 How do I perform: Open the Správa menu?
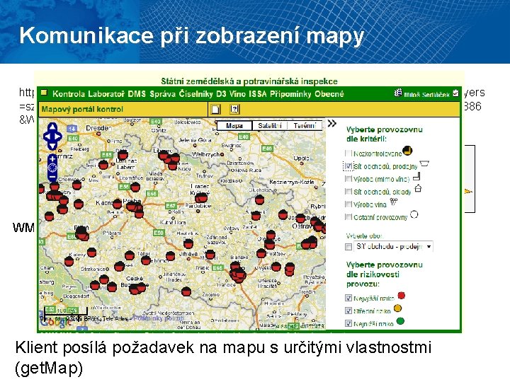[162, 94]
